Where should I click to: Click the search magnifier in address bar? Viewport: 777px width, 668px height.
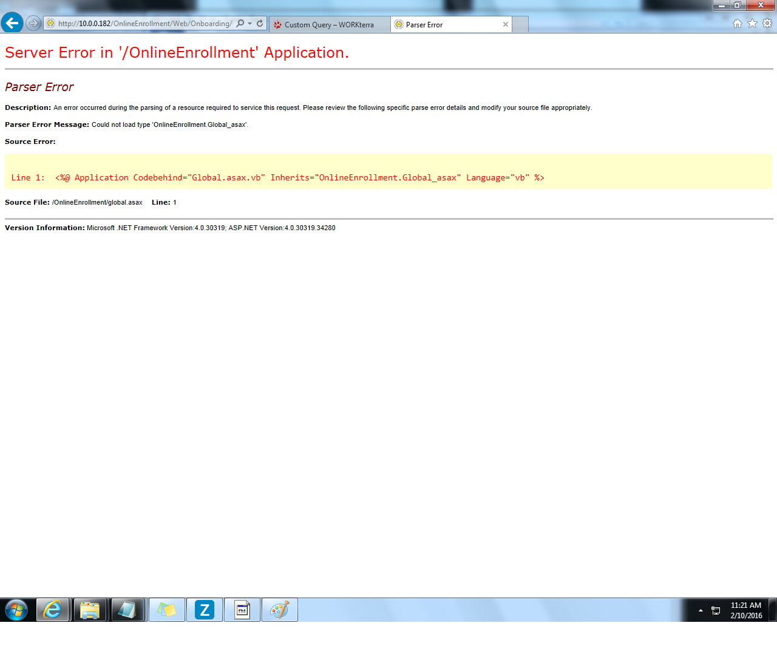point(240,24)
